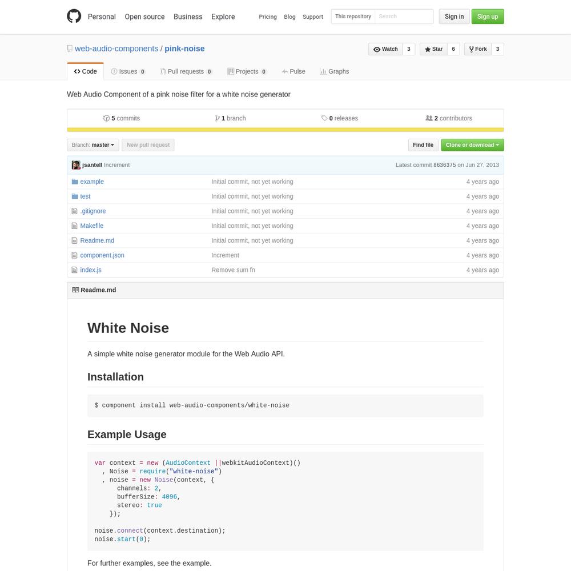Switch to the Issues tab
Image resolution: width=571 pixels, height=571 pixels.
point(128,71)
